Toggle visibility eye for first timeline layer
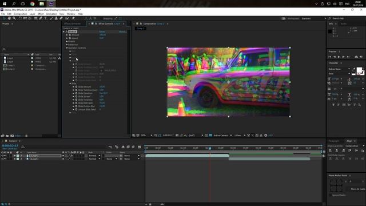 click(x=2, y=156)
